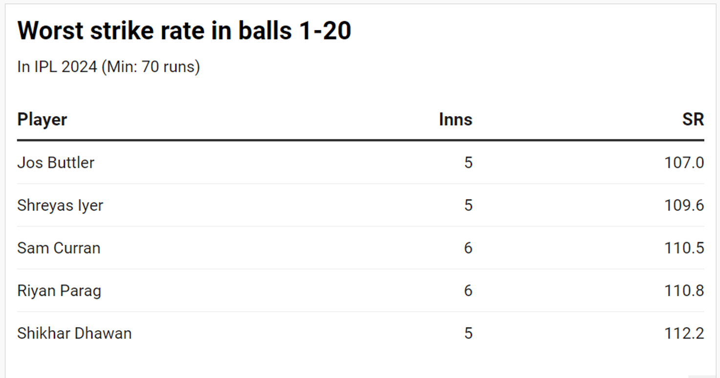Select the Jos Buttler player name

56,162
